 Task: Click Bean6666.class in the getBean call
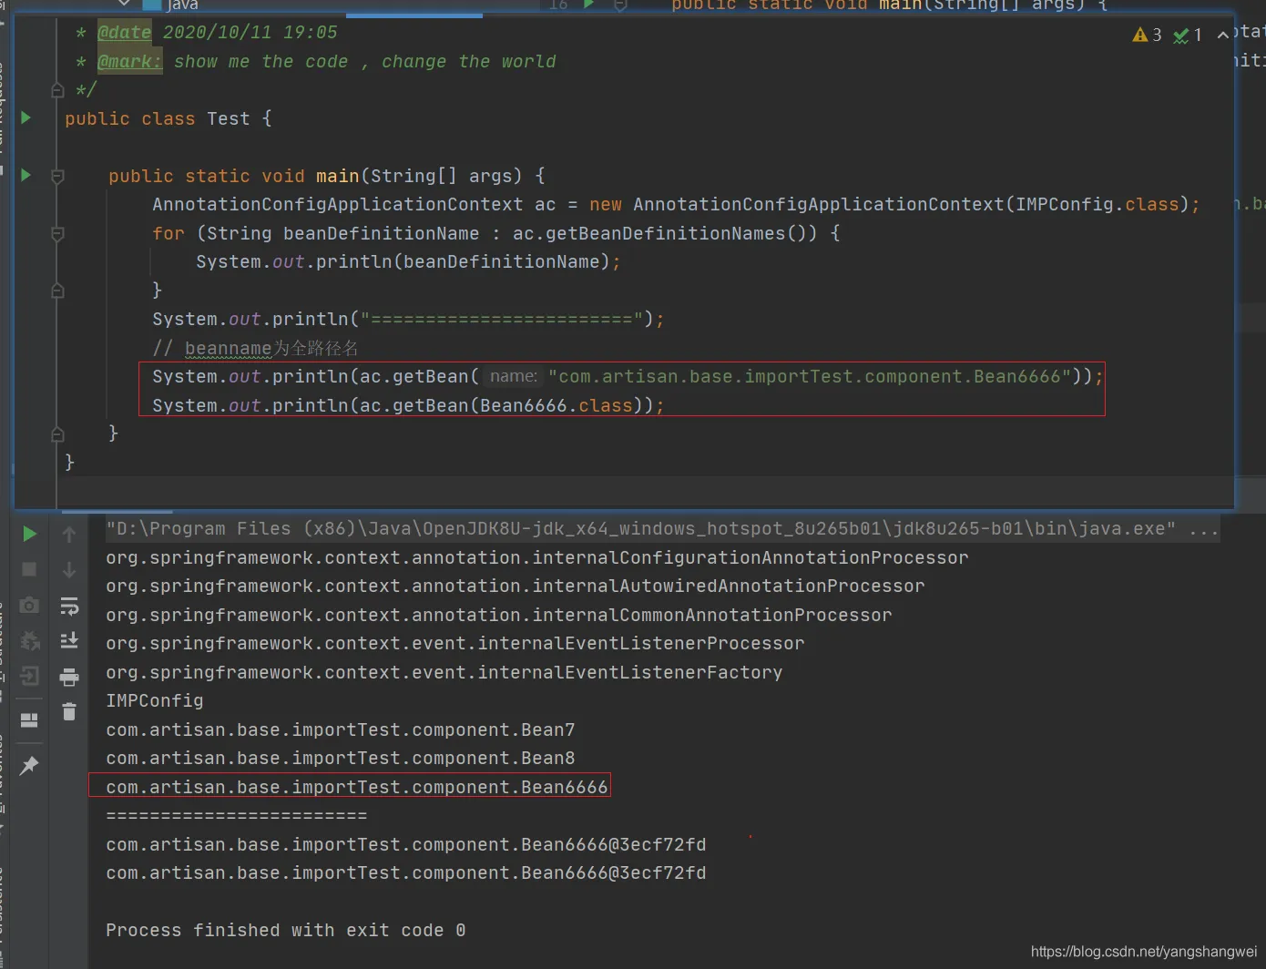click(x=556, y=406)
